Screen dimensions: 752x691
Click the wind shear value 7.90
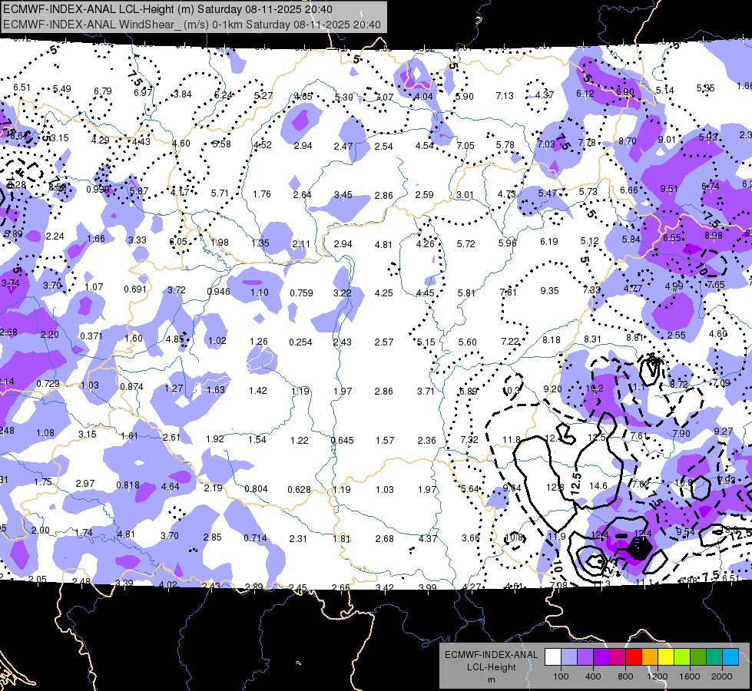[681, 434]
